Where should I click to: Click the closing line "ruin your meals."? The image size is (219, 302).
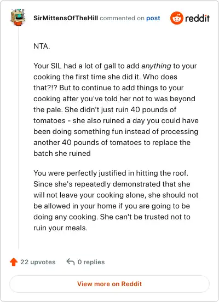(61, 228)
